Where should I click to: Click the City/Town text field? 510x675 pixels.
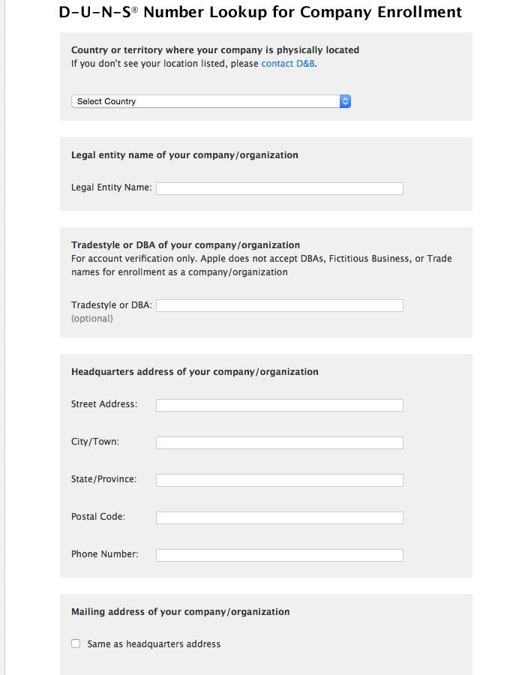279,442
